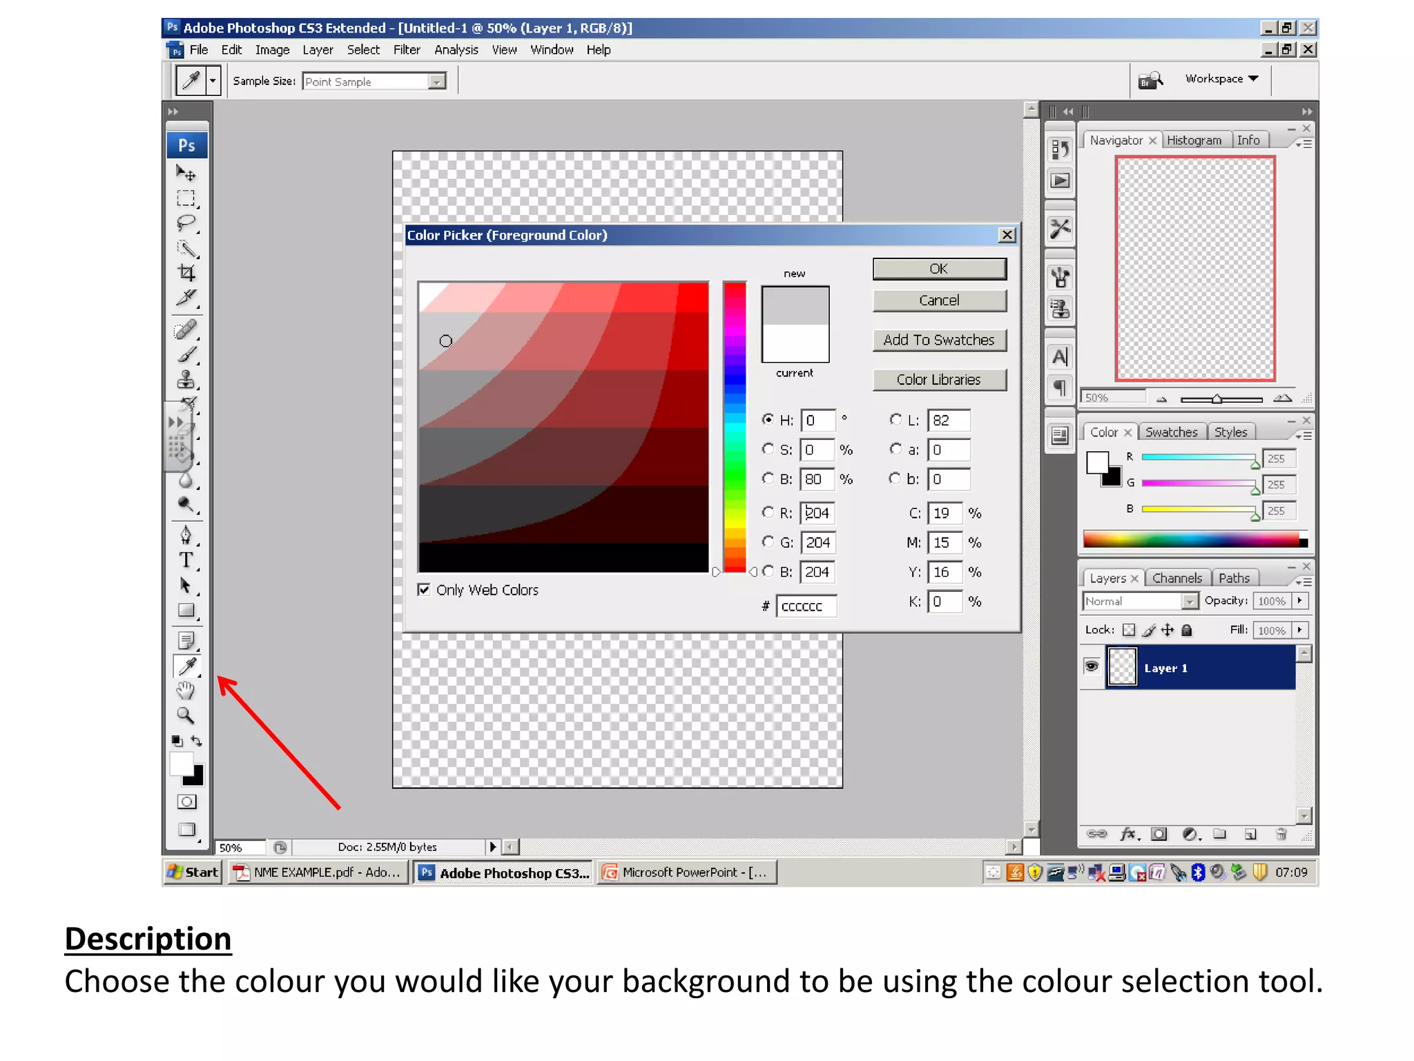Create new adjustment layer
The image size is (1414, 1061).
click(1190, 834)
